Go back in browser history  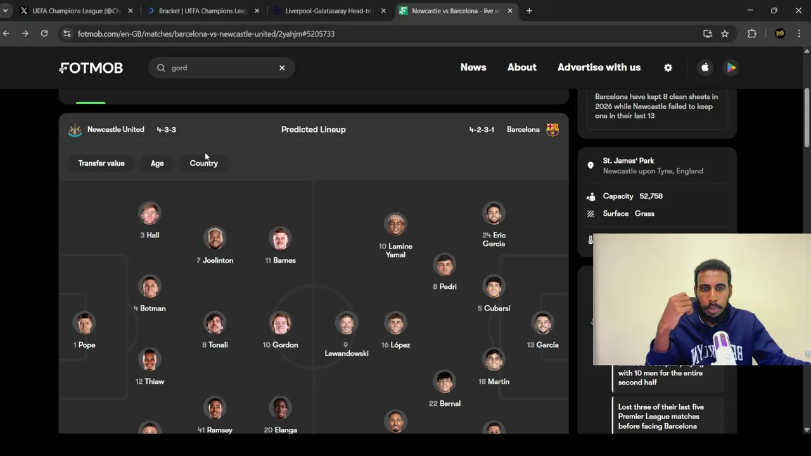click(x=6, y=34)
